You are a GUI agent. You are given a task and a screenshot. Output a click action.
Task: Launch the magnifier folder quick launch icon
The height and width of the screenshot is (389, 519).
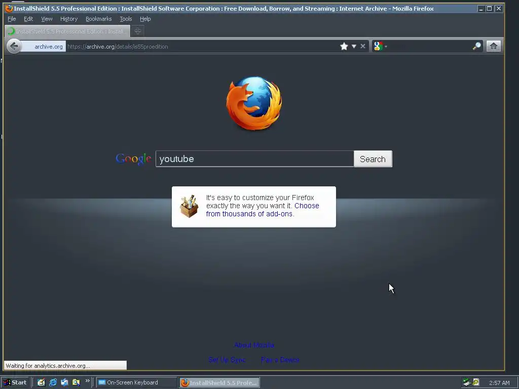pos(76,382)
